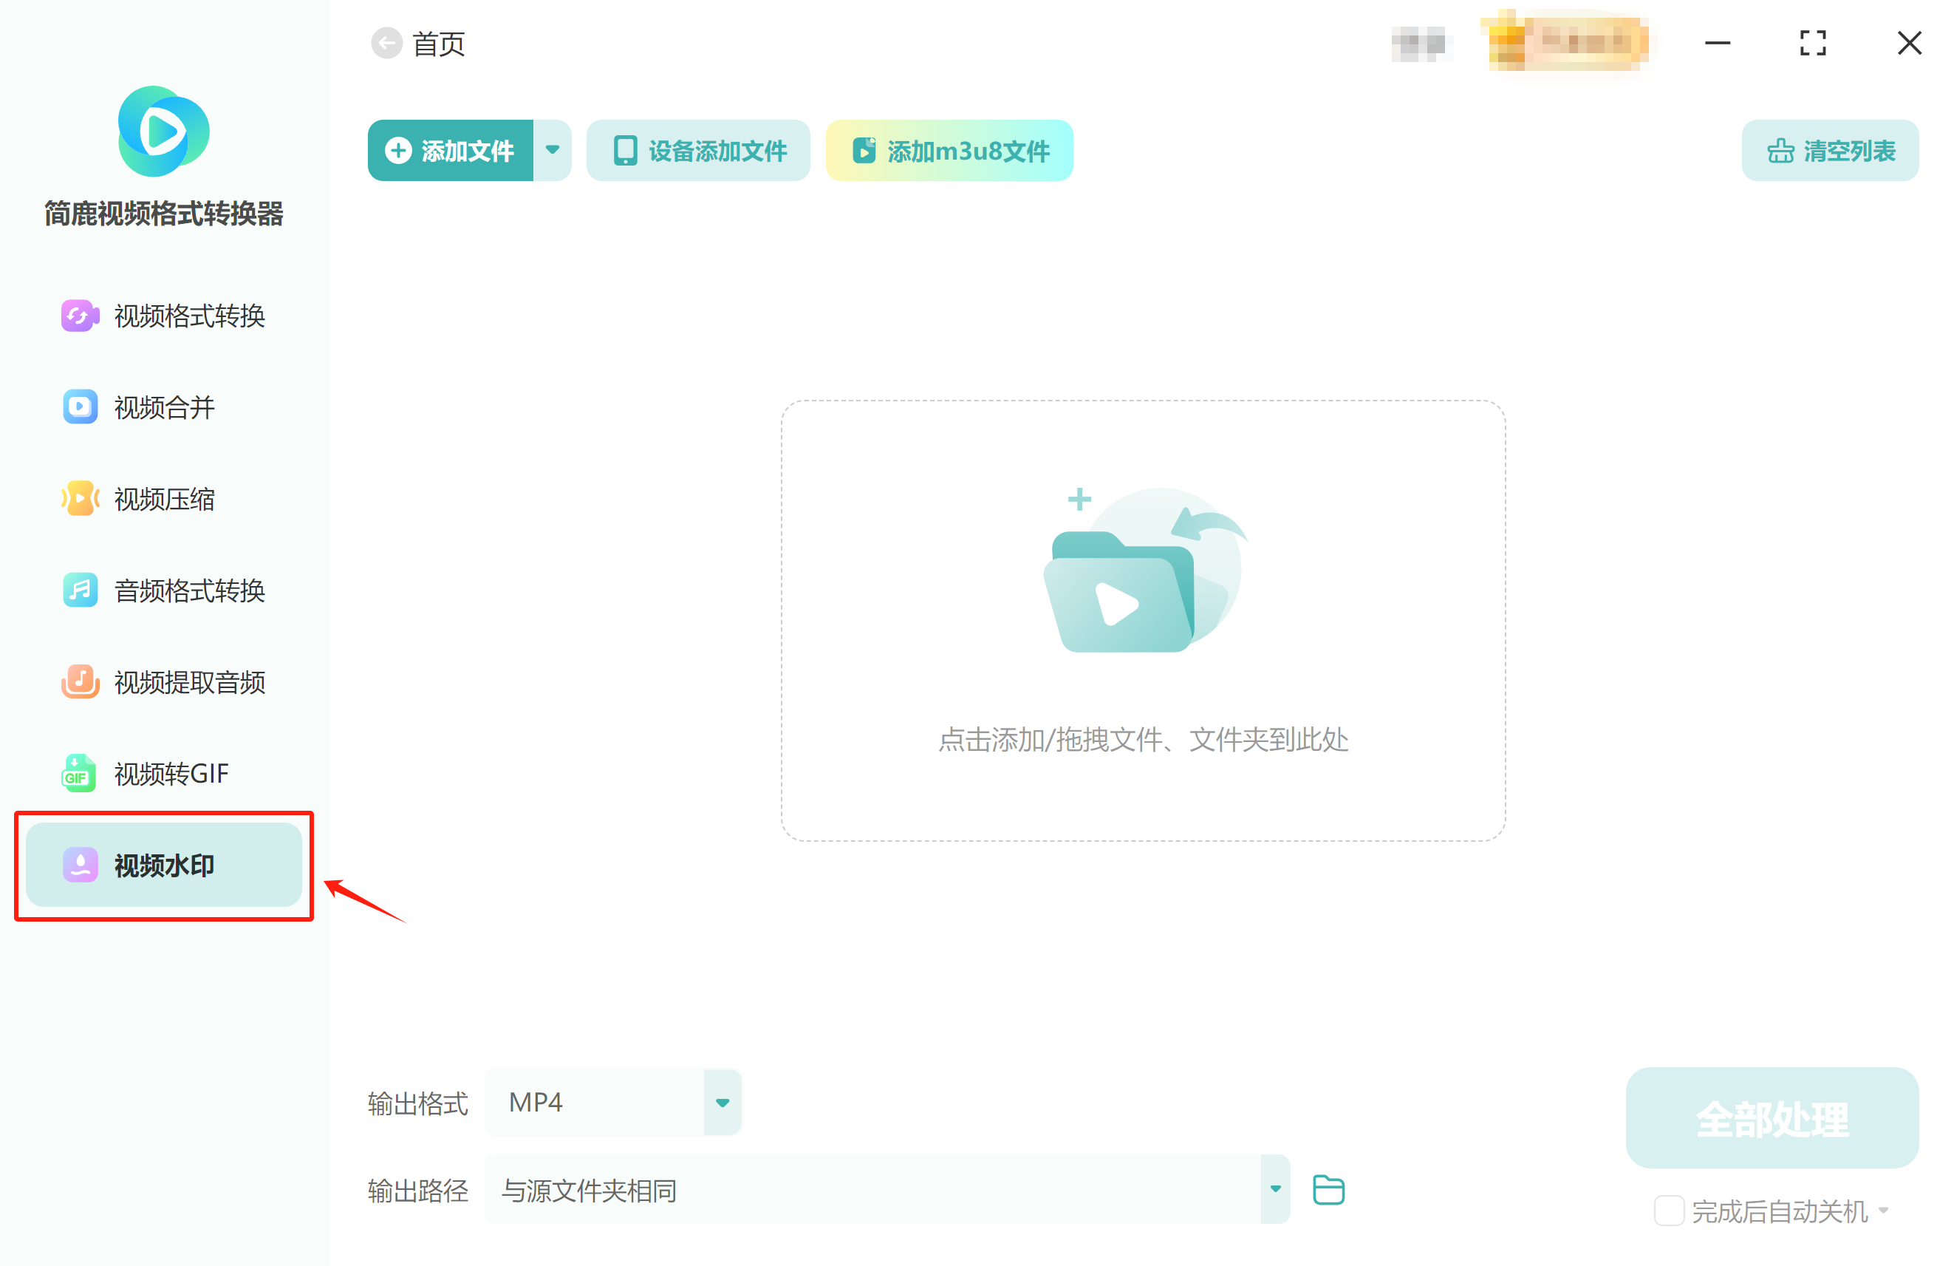
Task: Click 添加m3u8文件 to add m3u8 files
Action: pyautogui.click(x=949, y=150)
